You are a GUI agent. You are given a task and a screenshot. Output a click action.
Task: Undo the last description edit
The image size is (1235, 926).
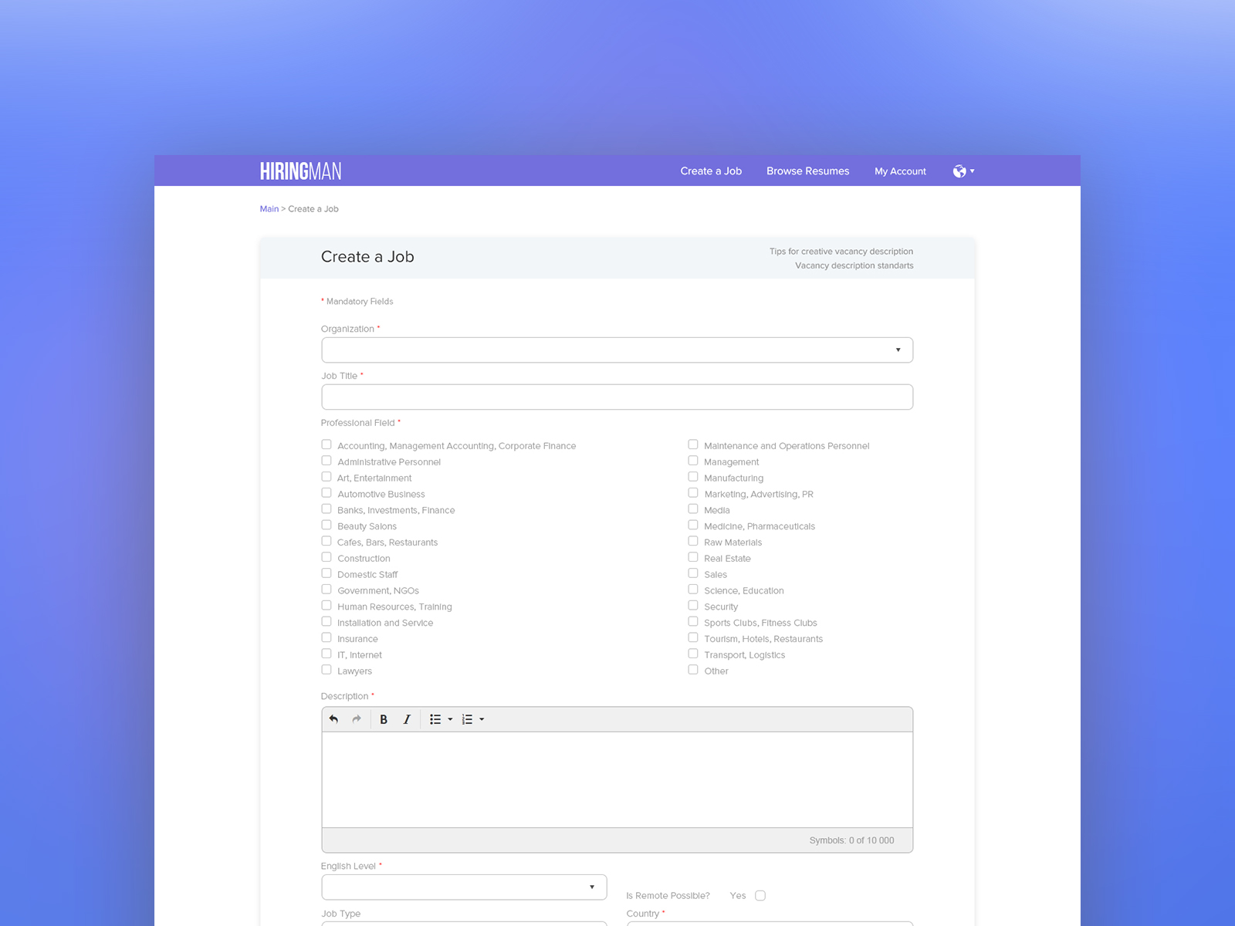click(x=333, y=719)
